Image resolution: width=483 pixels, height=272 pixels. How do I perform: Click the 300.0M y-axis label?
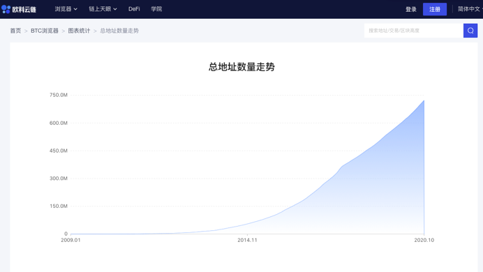(59, 178)
